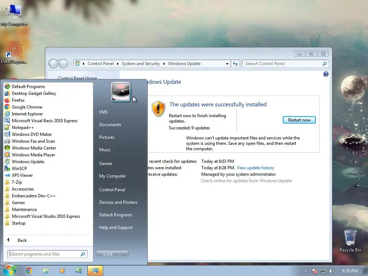
Task: Open My Computer desktop icon
Action: click(x=14, y=15)
